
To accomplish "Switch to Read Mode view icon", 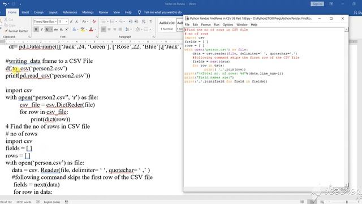I will pos(302,202).
